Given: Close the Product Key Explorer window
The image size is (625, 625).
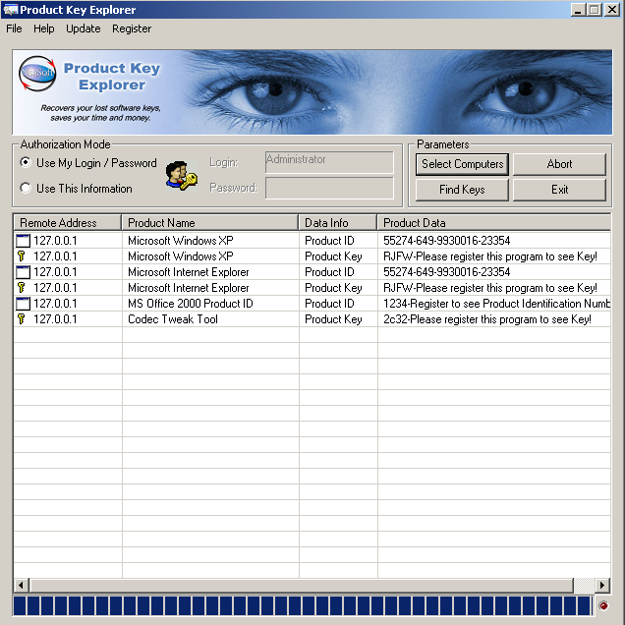Looking at the screenshot, I should [612, 10].
